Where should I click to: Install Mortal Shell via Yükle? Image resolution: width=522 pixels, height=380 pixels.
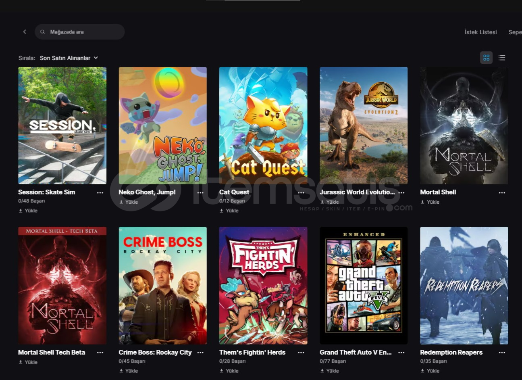click(430, 202)
